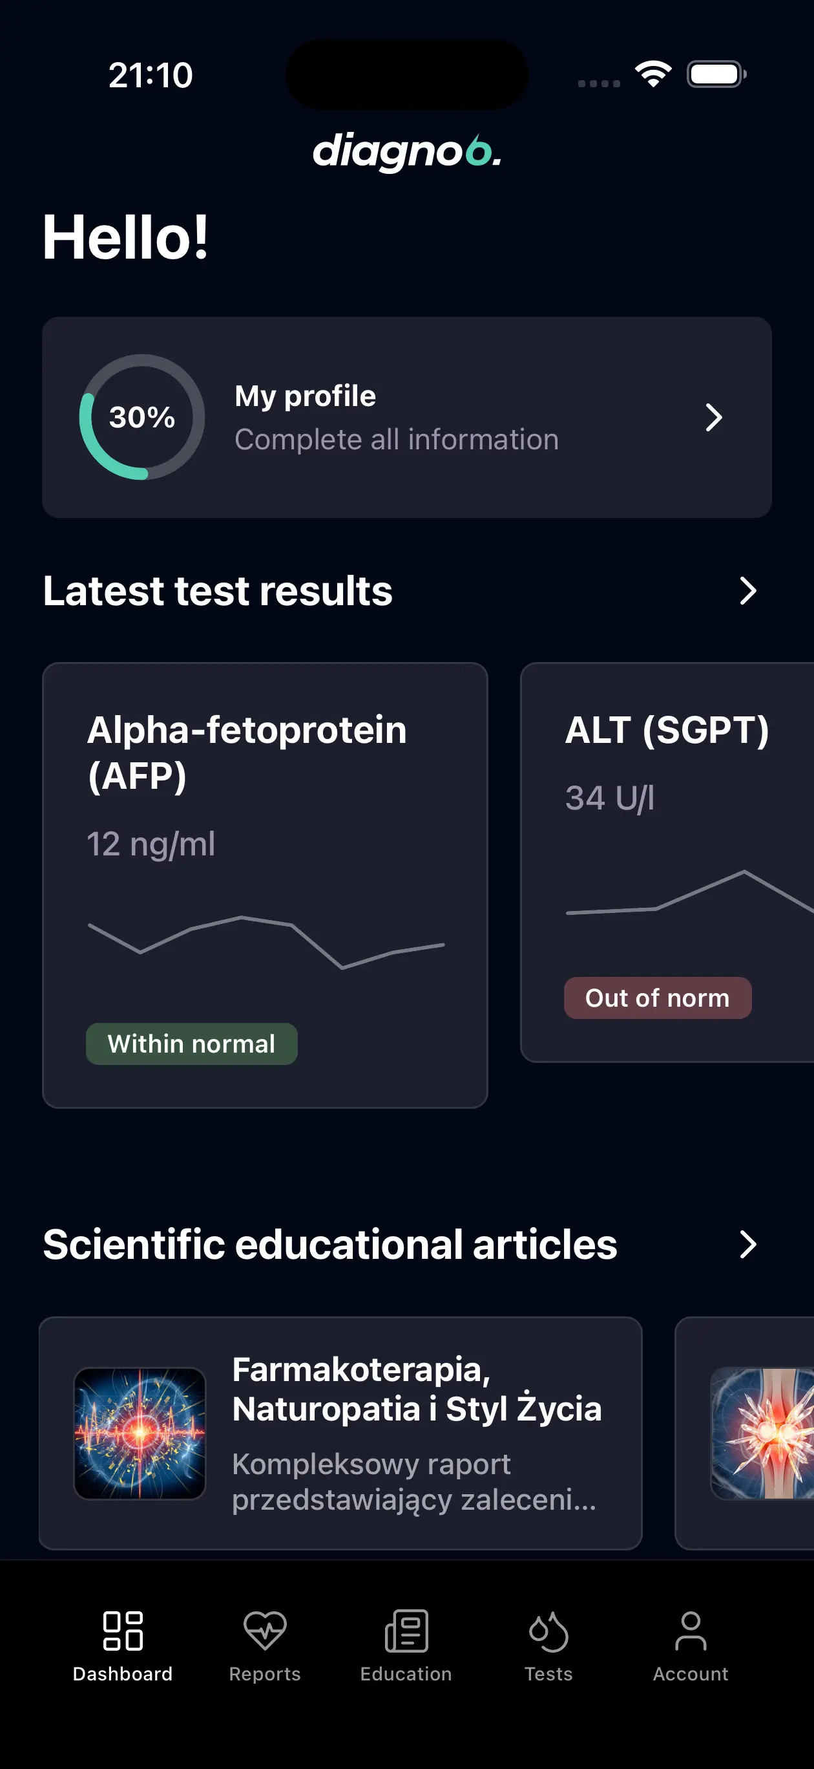This screenshot has height=1769, width=814.
Task: Tap the Out of norm badge
Action: 658,998
